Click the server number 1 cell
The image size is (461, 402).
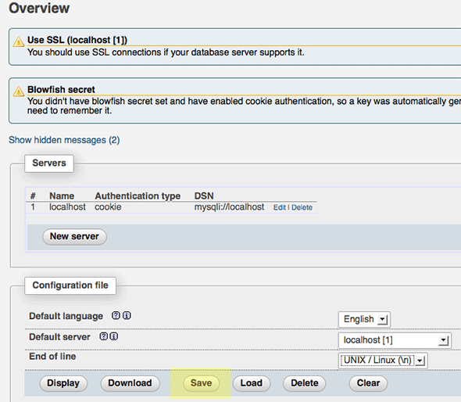(33, 207)
